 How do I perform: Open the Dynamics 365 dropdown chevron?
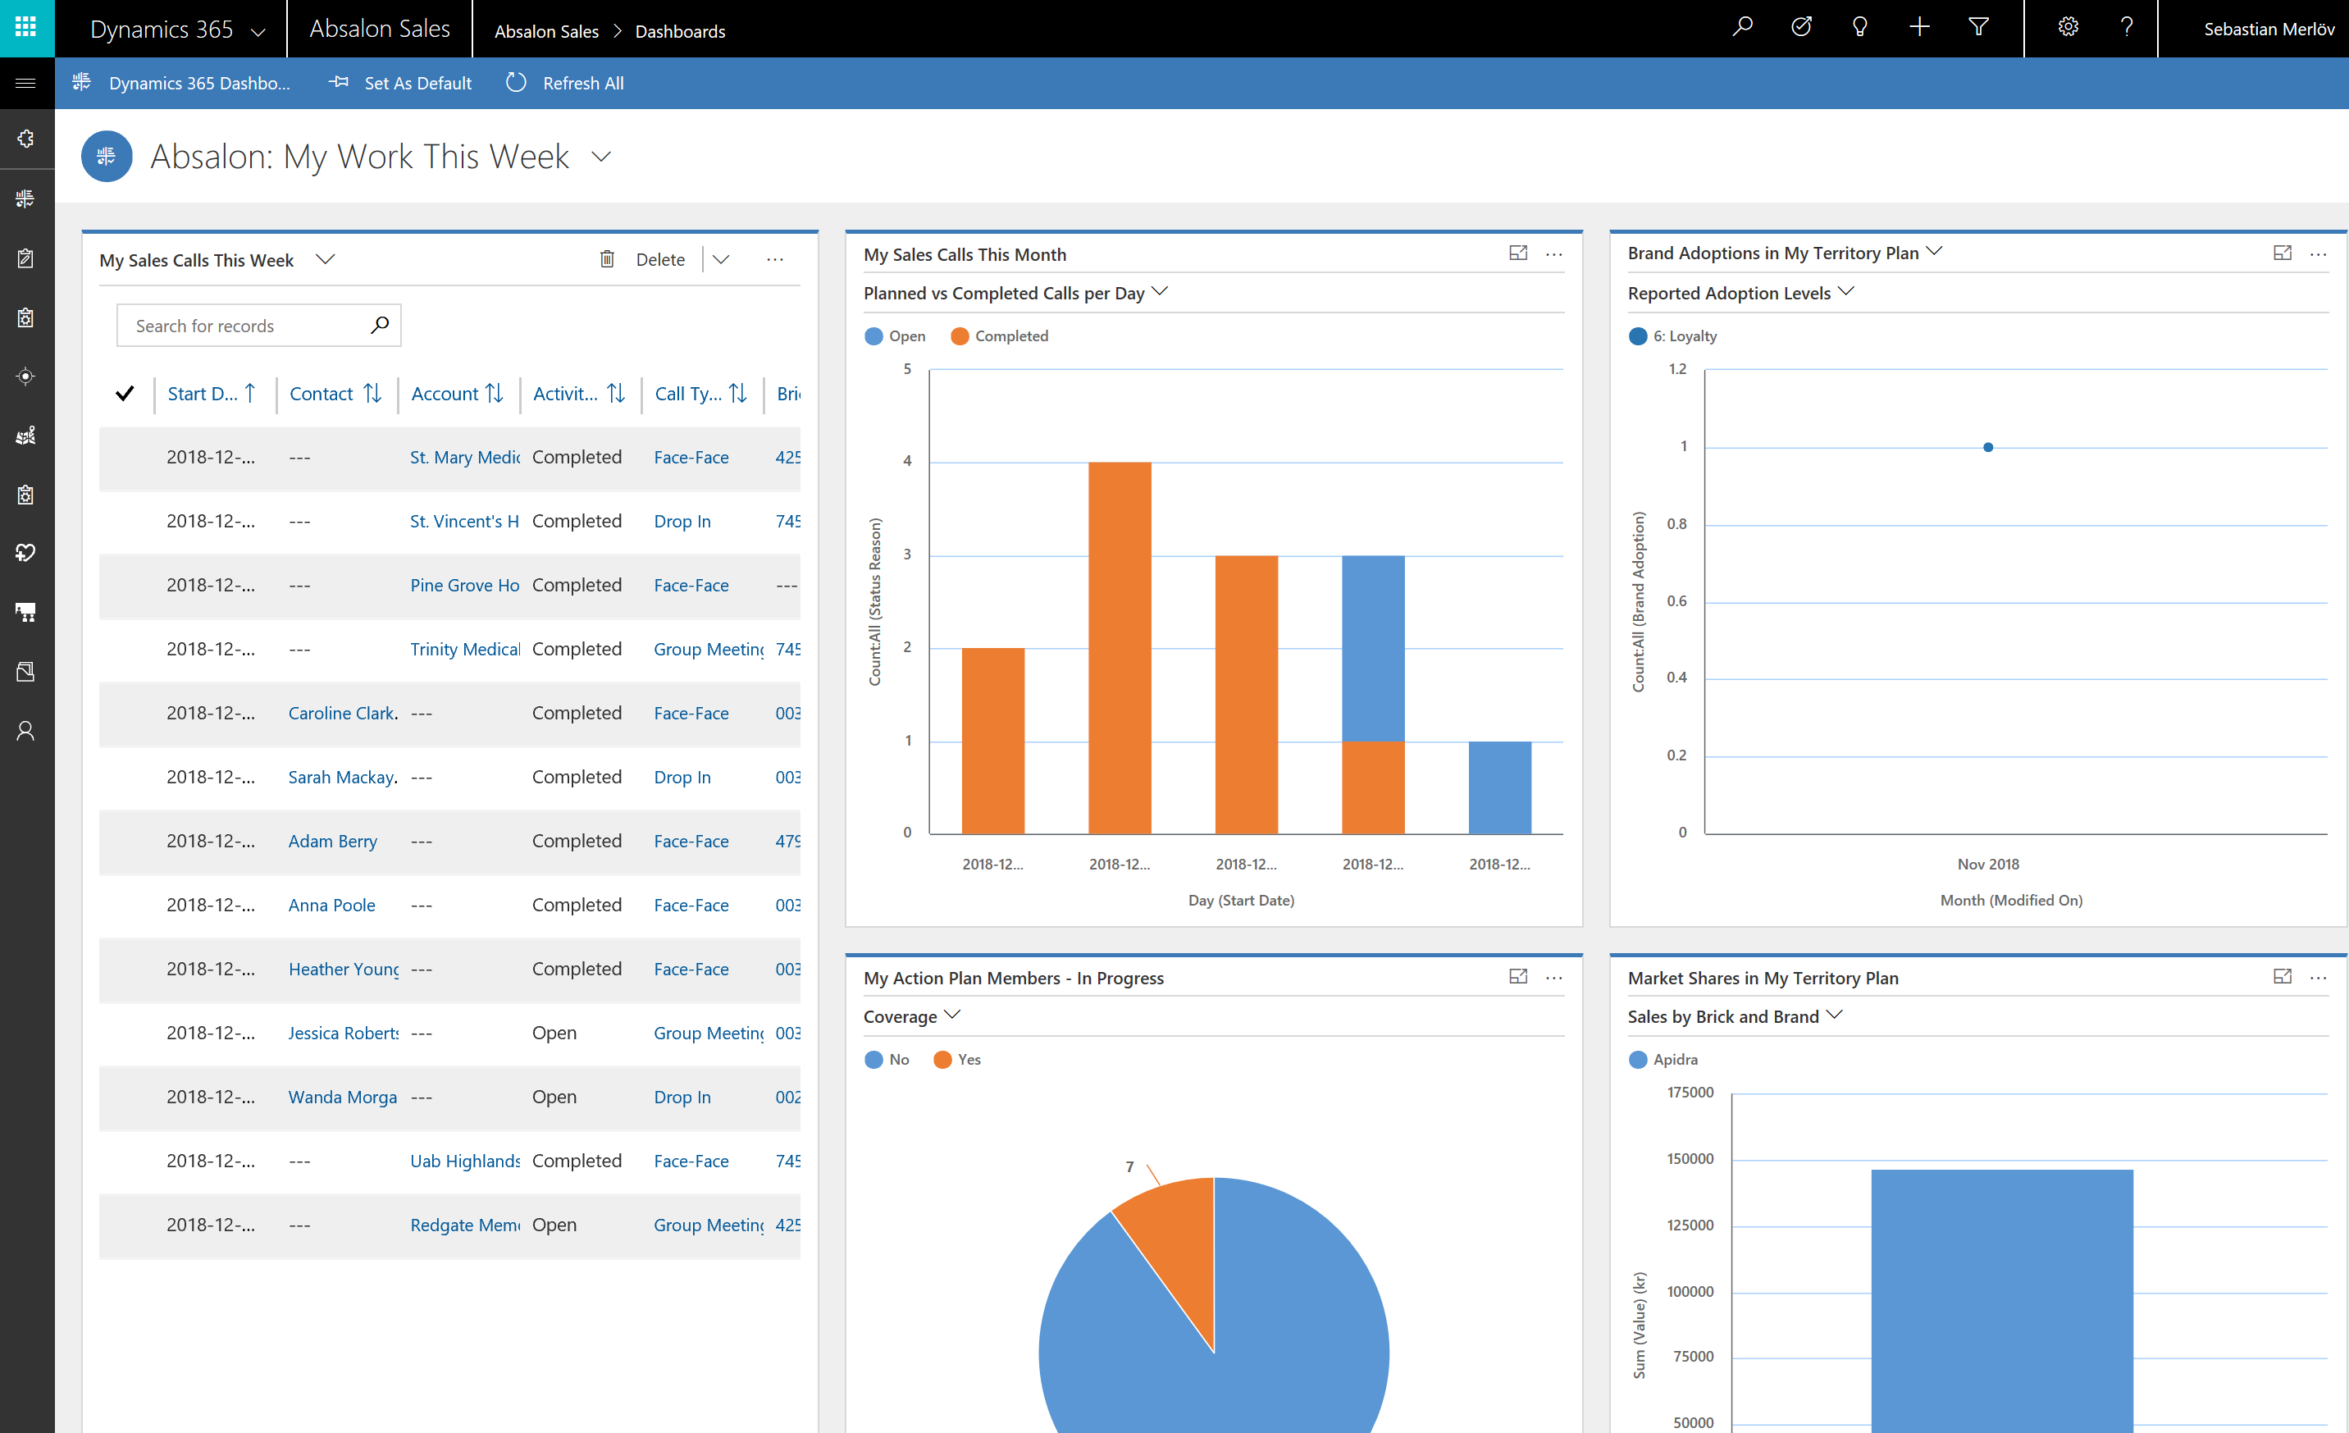coord(258,31)
